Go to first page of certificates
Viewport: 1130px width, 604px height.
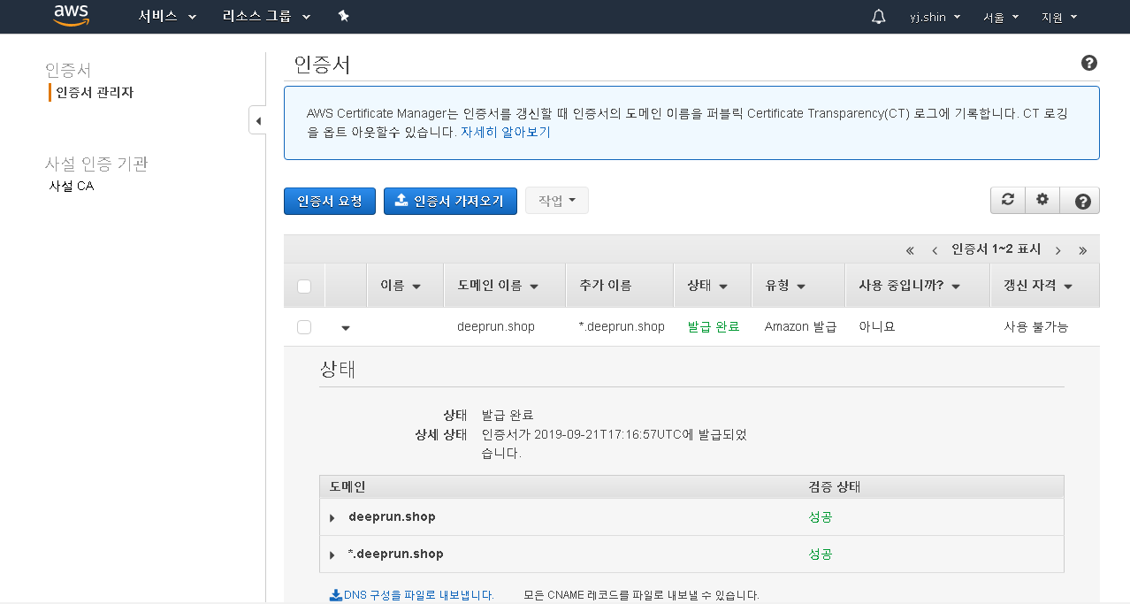pos(910,250)
